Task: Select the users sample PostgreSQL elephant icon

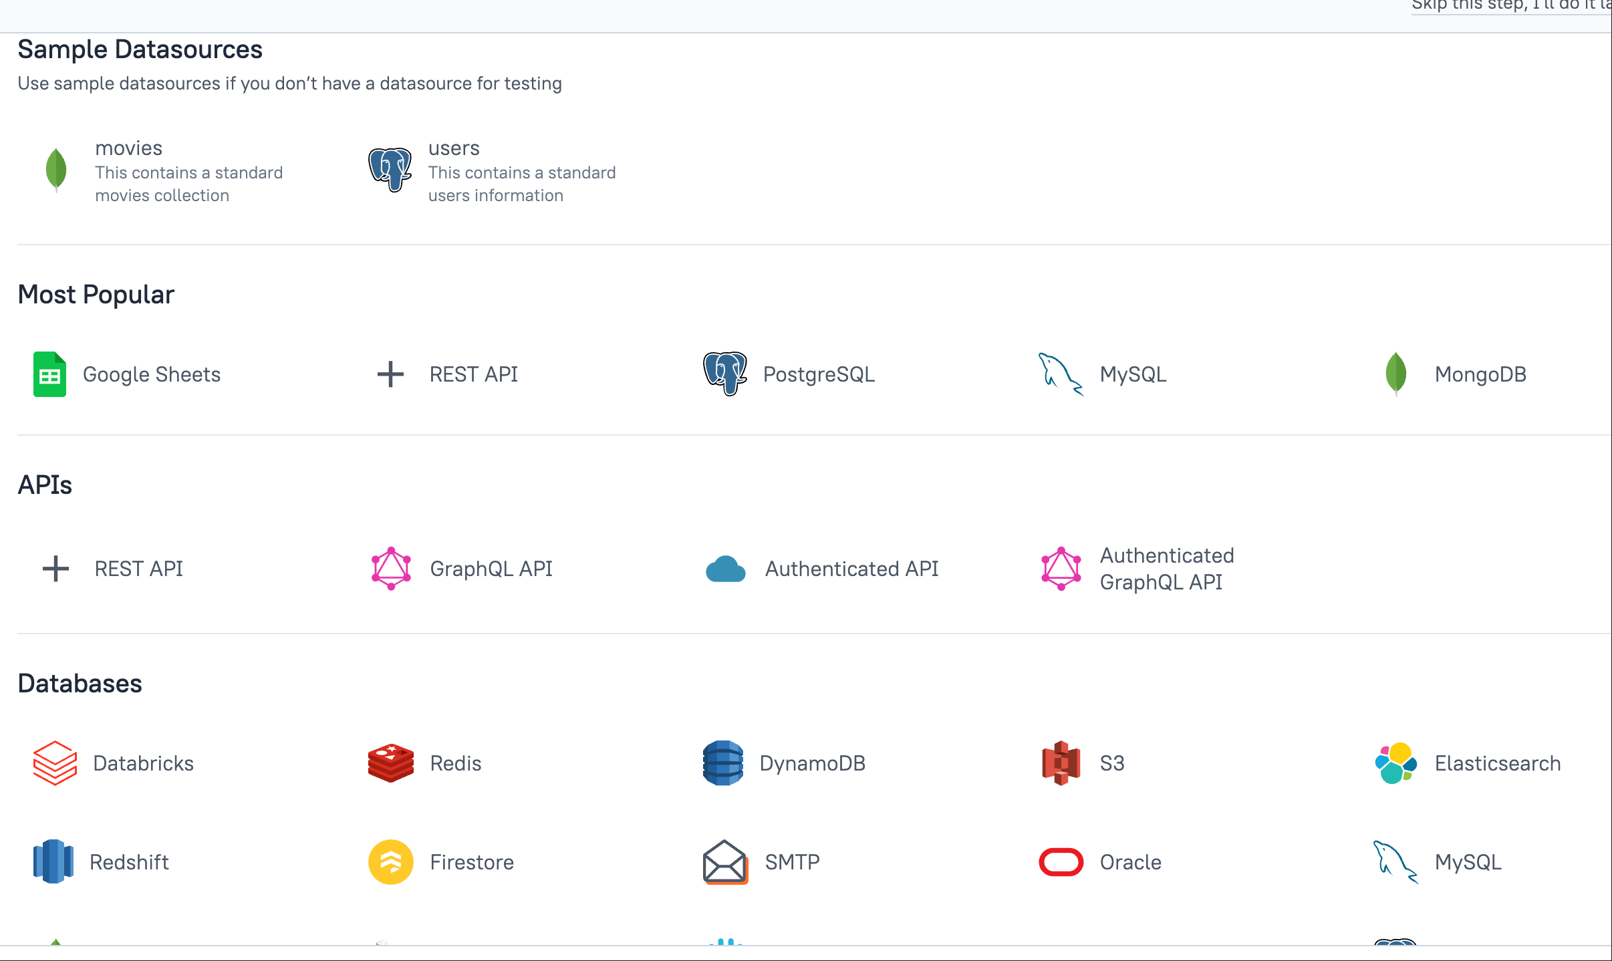Action: click(x=390, y=170)
